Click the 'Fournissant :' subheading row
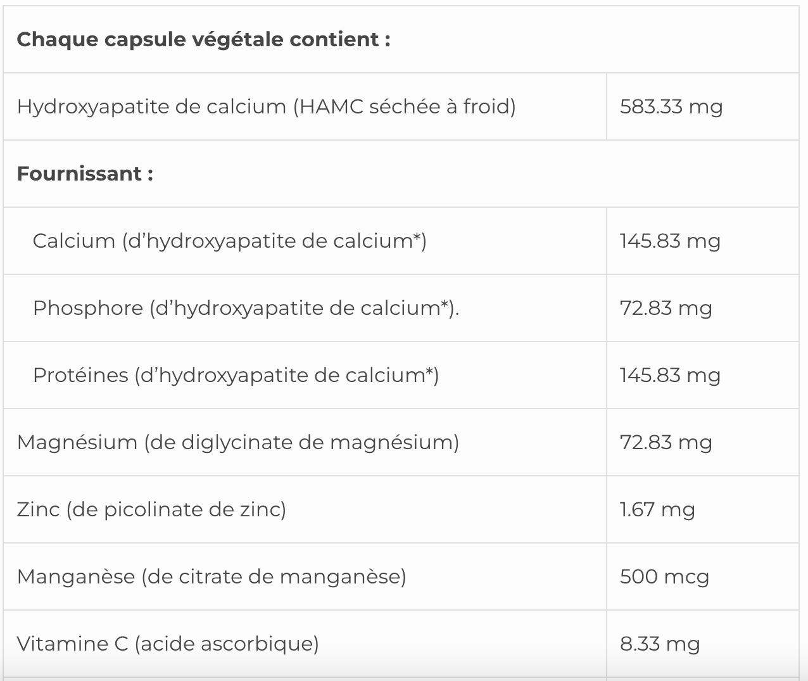The width and height of the screenshot is (808, 681). coord(85,174)
